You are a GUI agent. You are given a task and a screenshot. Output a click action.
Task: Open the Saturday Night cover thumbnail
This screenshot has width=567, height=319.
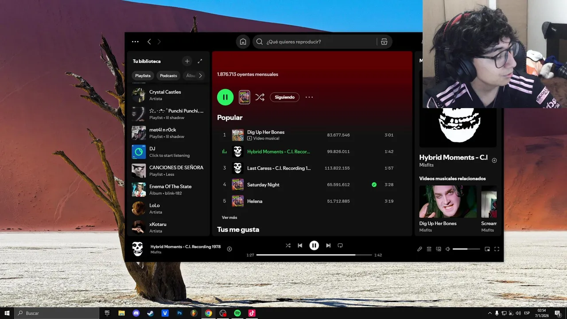click(x=238, y=185)
